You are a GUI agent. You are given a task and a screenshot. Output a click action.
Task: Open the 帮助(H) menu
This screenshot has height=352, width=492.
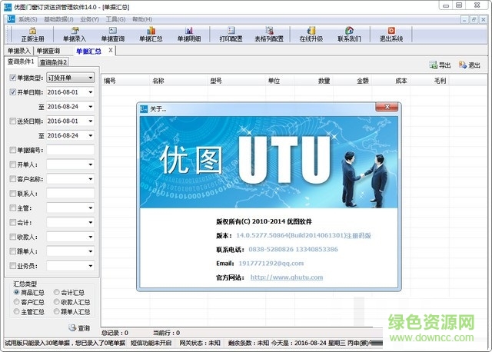click(142, 19)
